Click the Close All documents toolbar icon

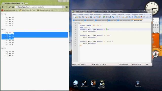(89, 17)
